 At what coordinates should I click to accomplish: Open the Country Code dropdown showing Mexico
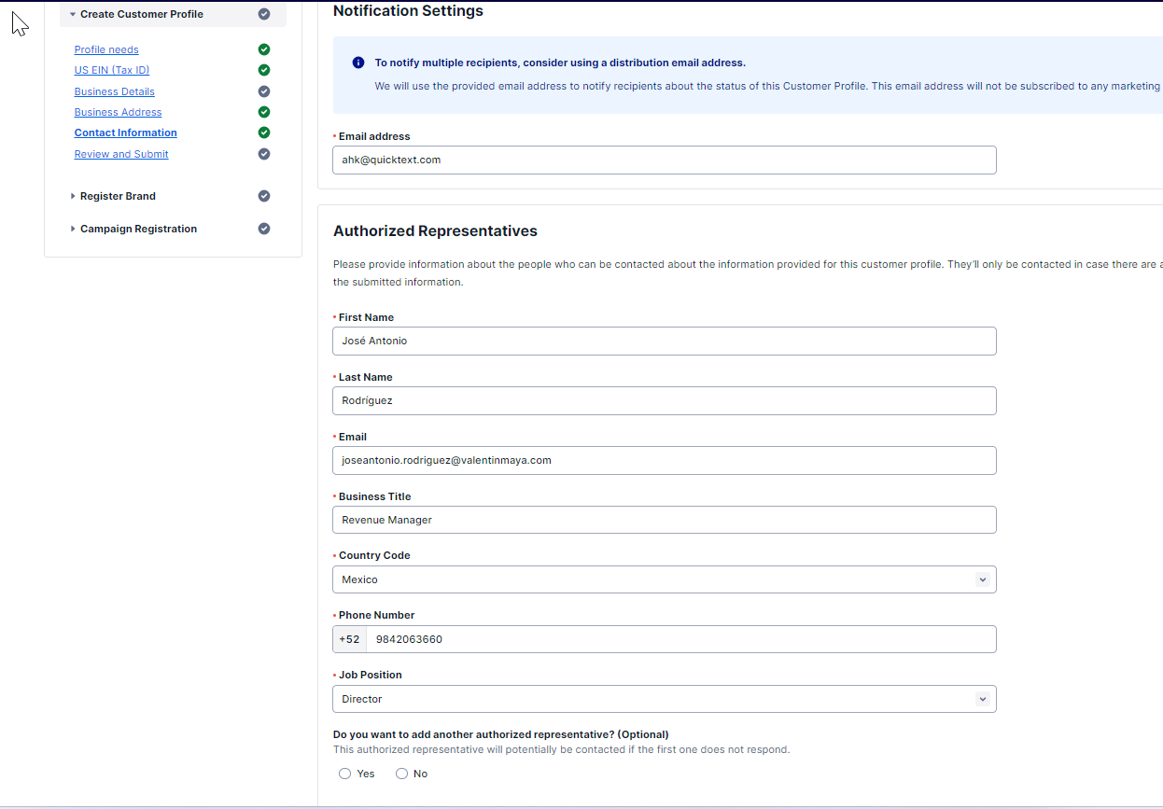pyautogui.click(x=664, y=579)
